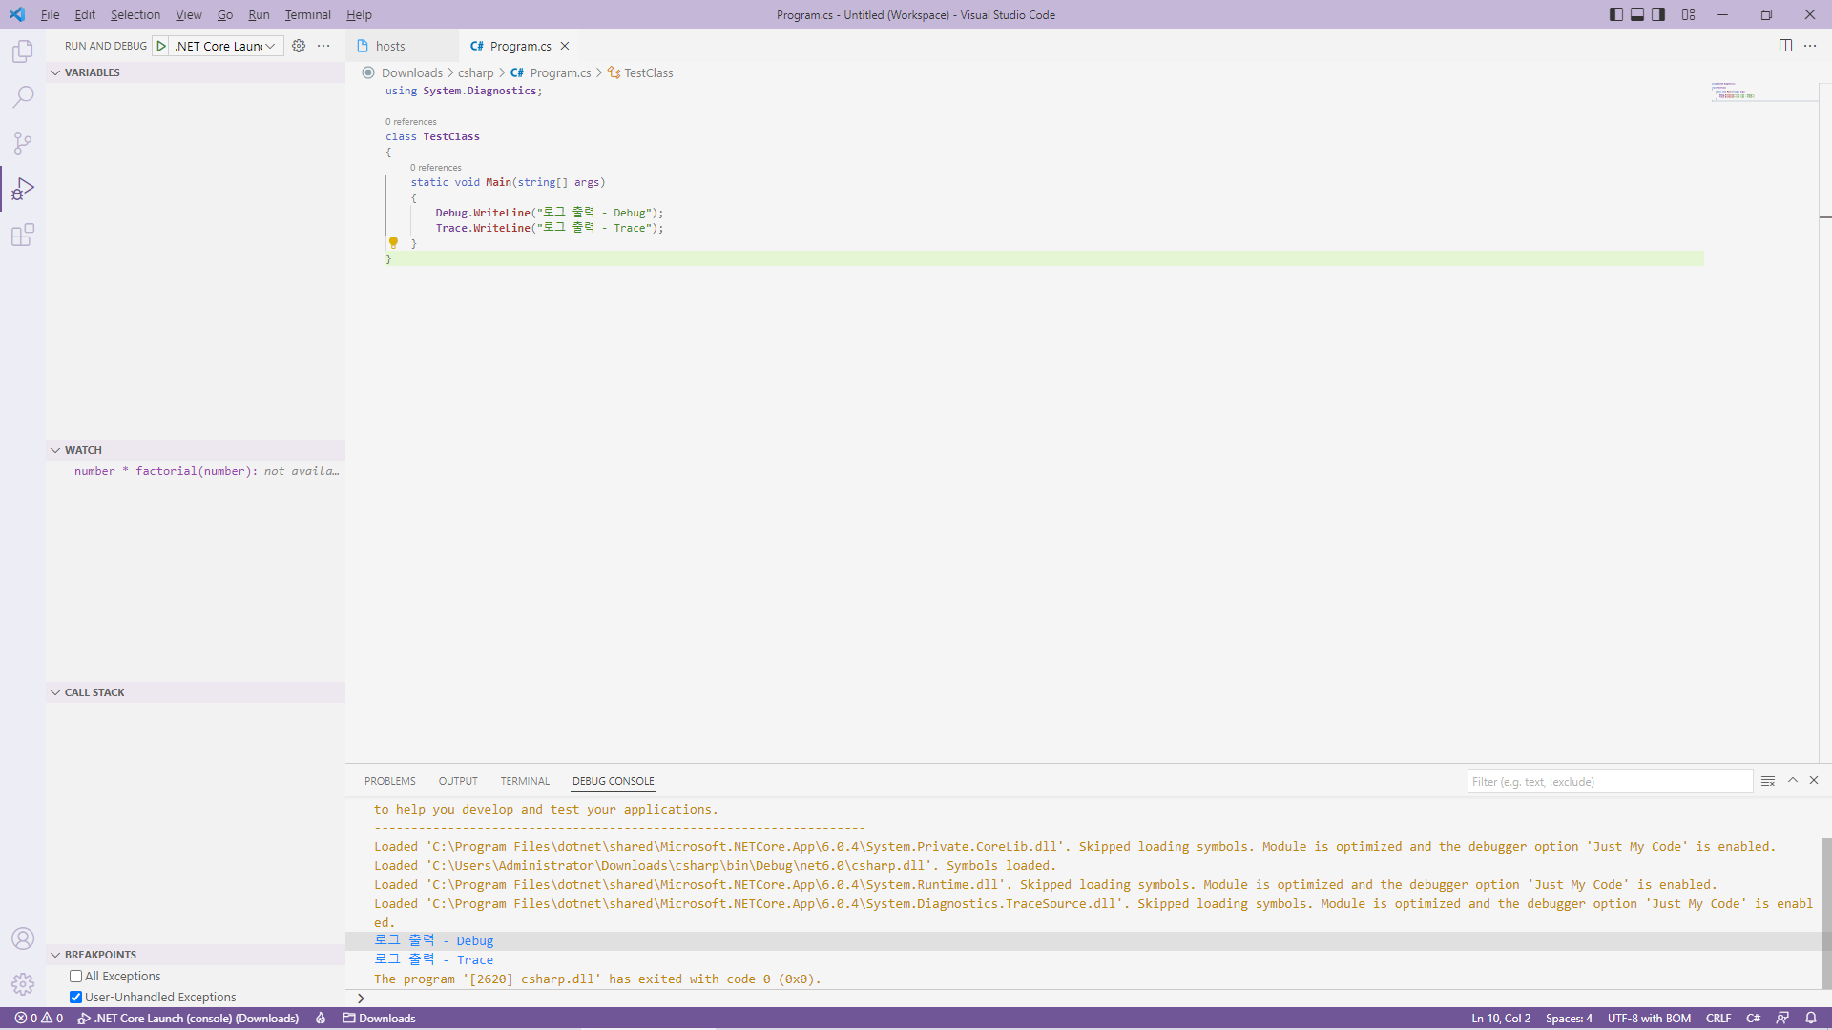This screenshot has width=1832, height=1030.
Task: Open the Extensions view icon
Action: coord(23,235)
